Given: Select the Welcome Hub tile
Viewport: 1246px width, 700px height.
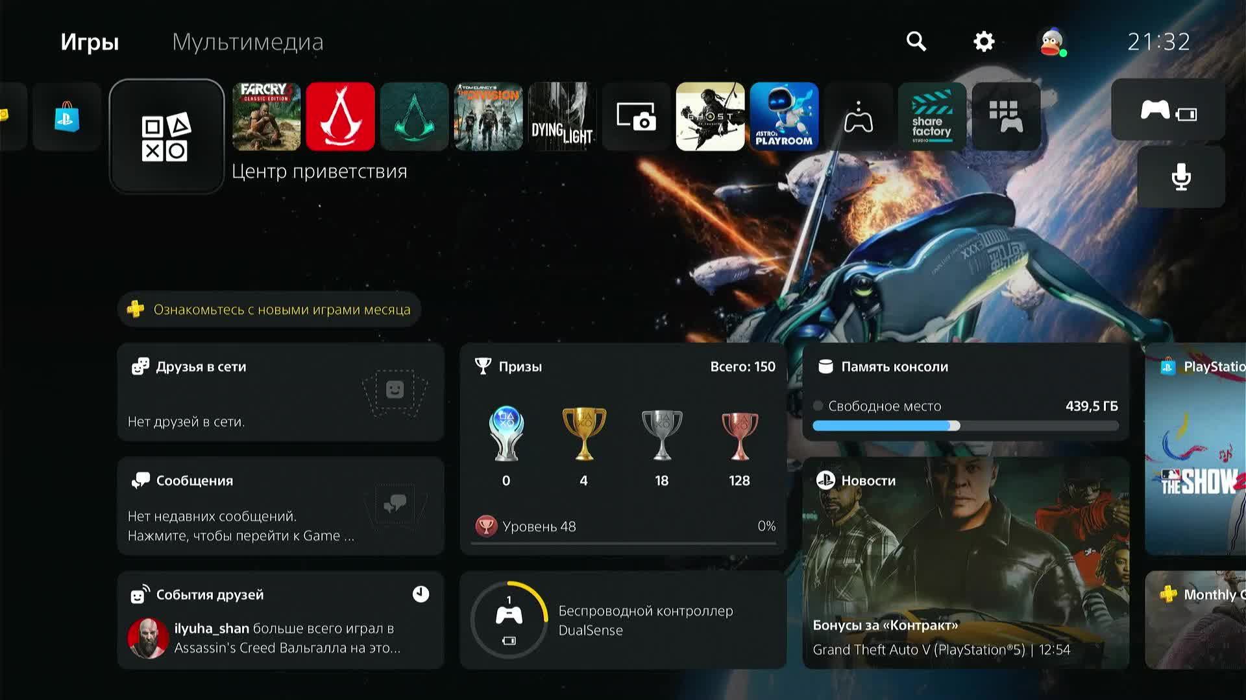Looking at the screenshot, I should (167, 137).
